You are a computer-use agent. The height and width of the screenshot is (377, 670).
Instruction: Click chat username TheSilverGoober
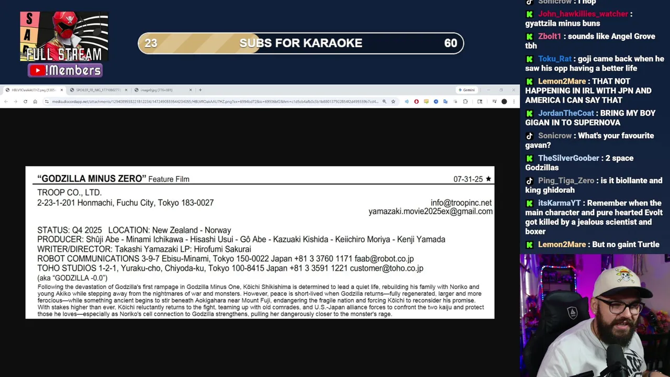point(568,158)
